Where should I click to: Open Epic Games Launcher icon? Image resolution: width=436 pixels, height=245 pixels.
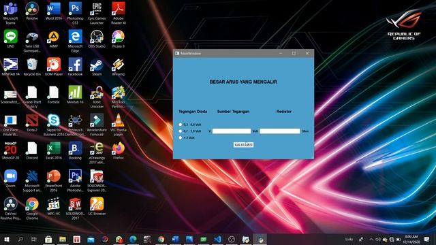97,13
